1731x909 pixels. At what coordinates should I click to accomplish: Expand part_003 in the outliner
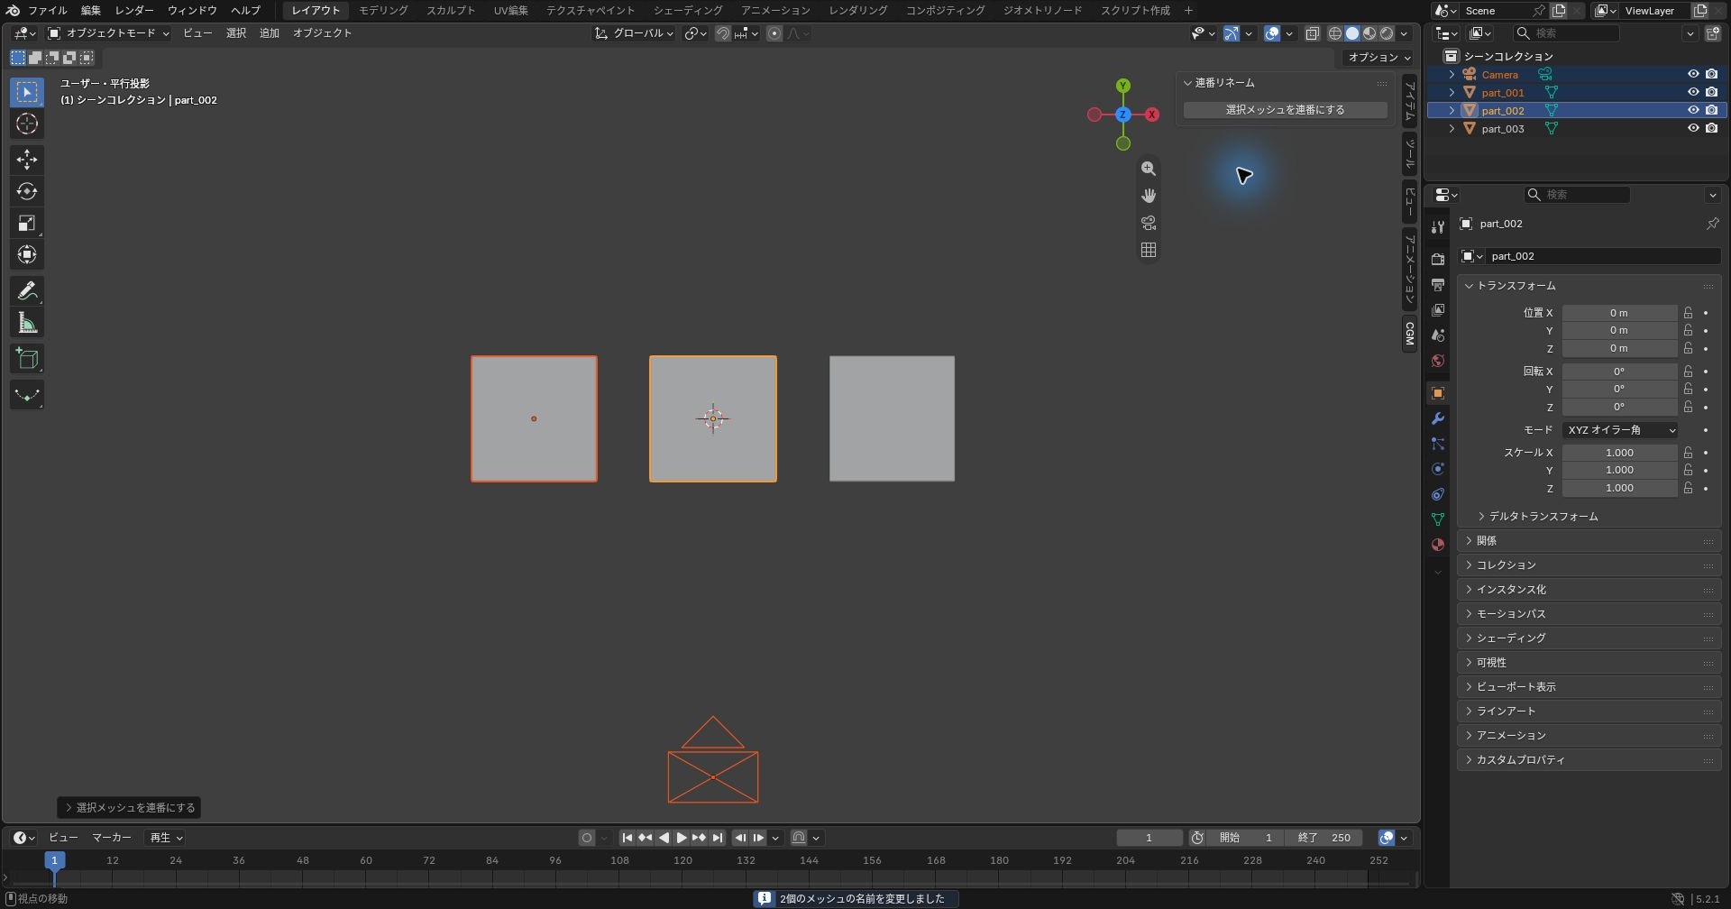coord(1452,129)
